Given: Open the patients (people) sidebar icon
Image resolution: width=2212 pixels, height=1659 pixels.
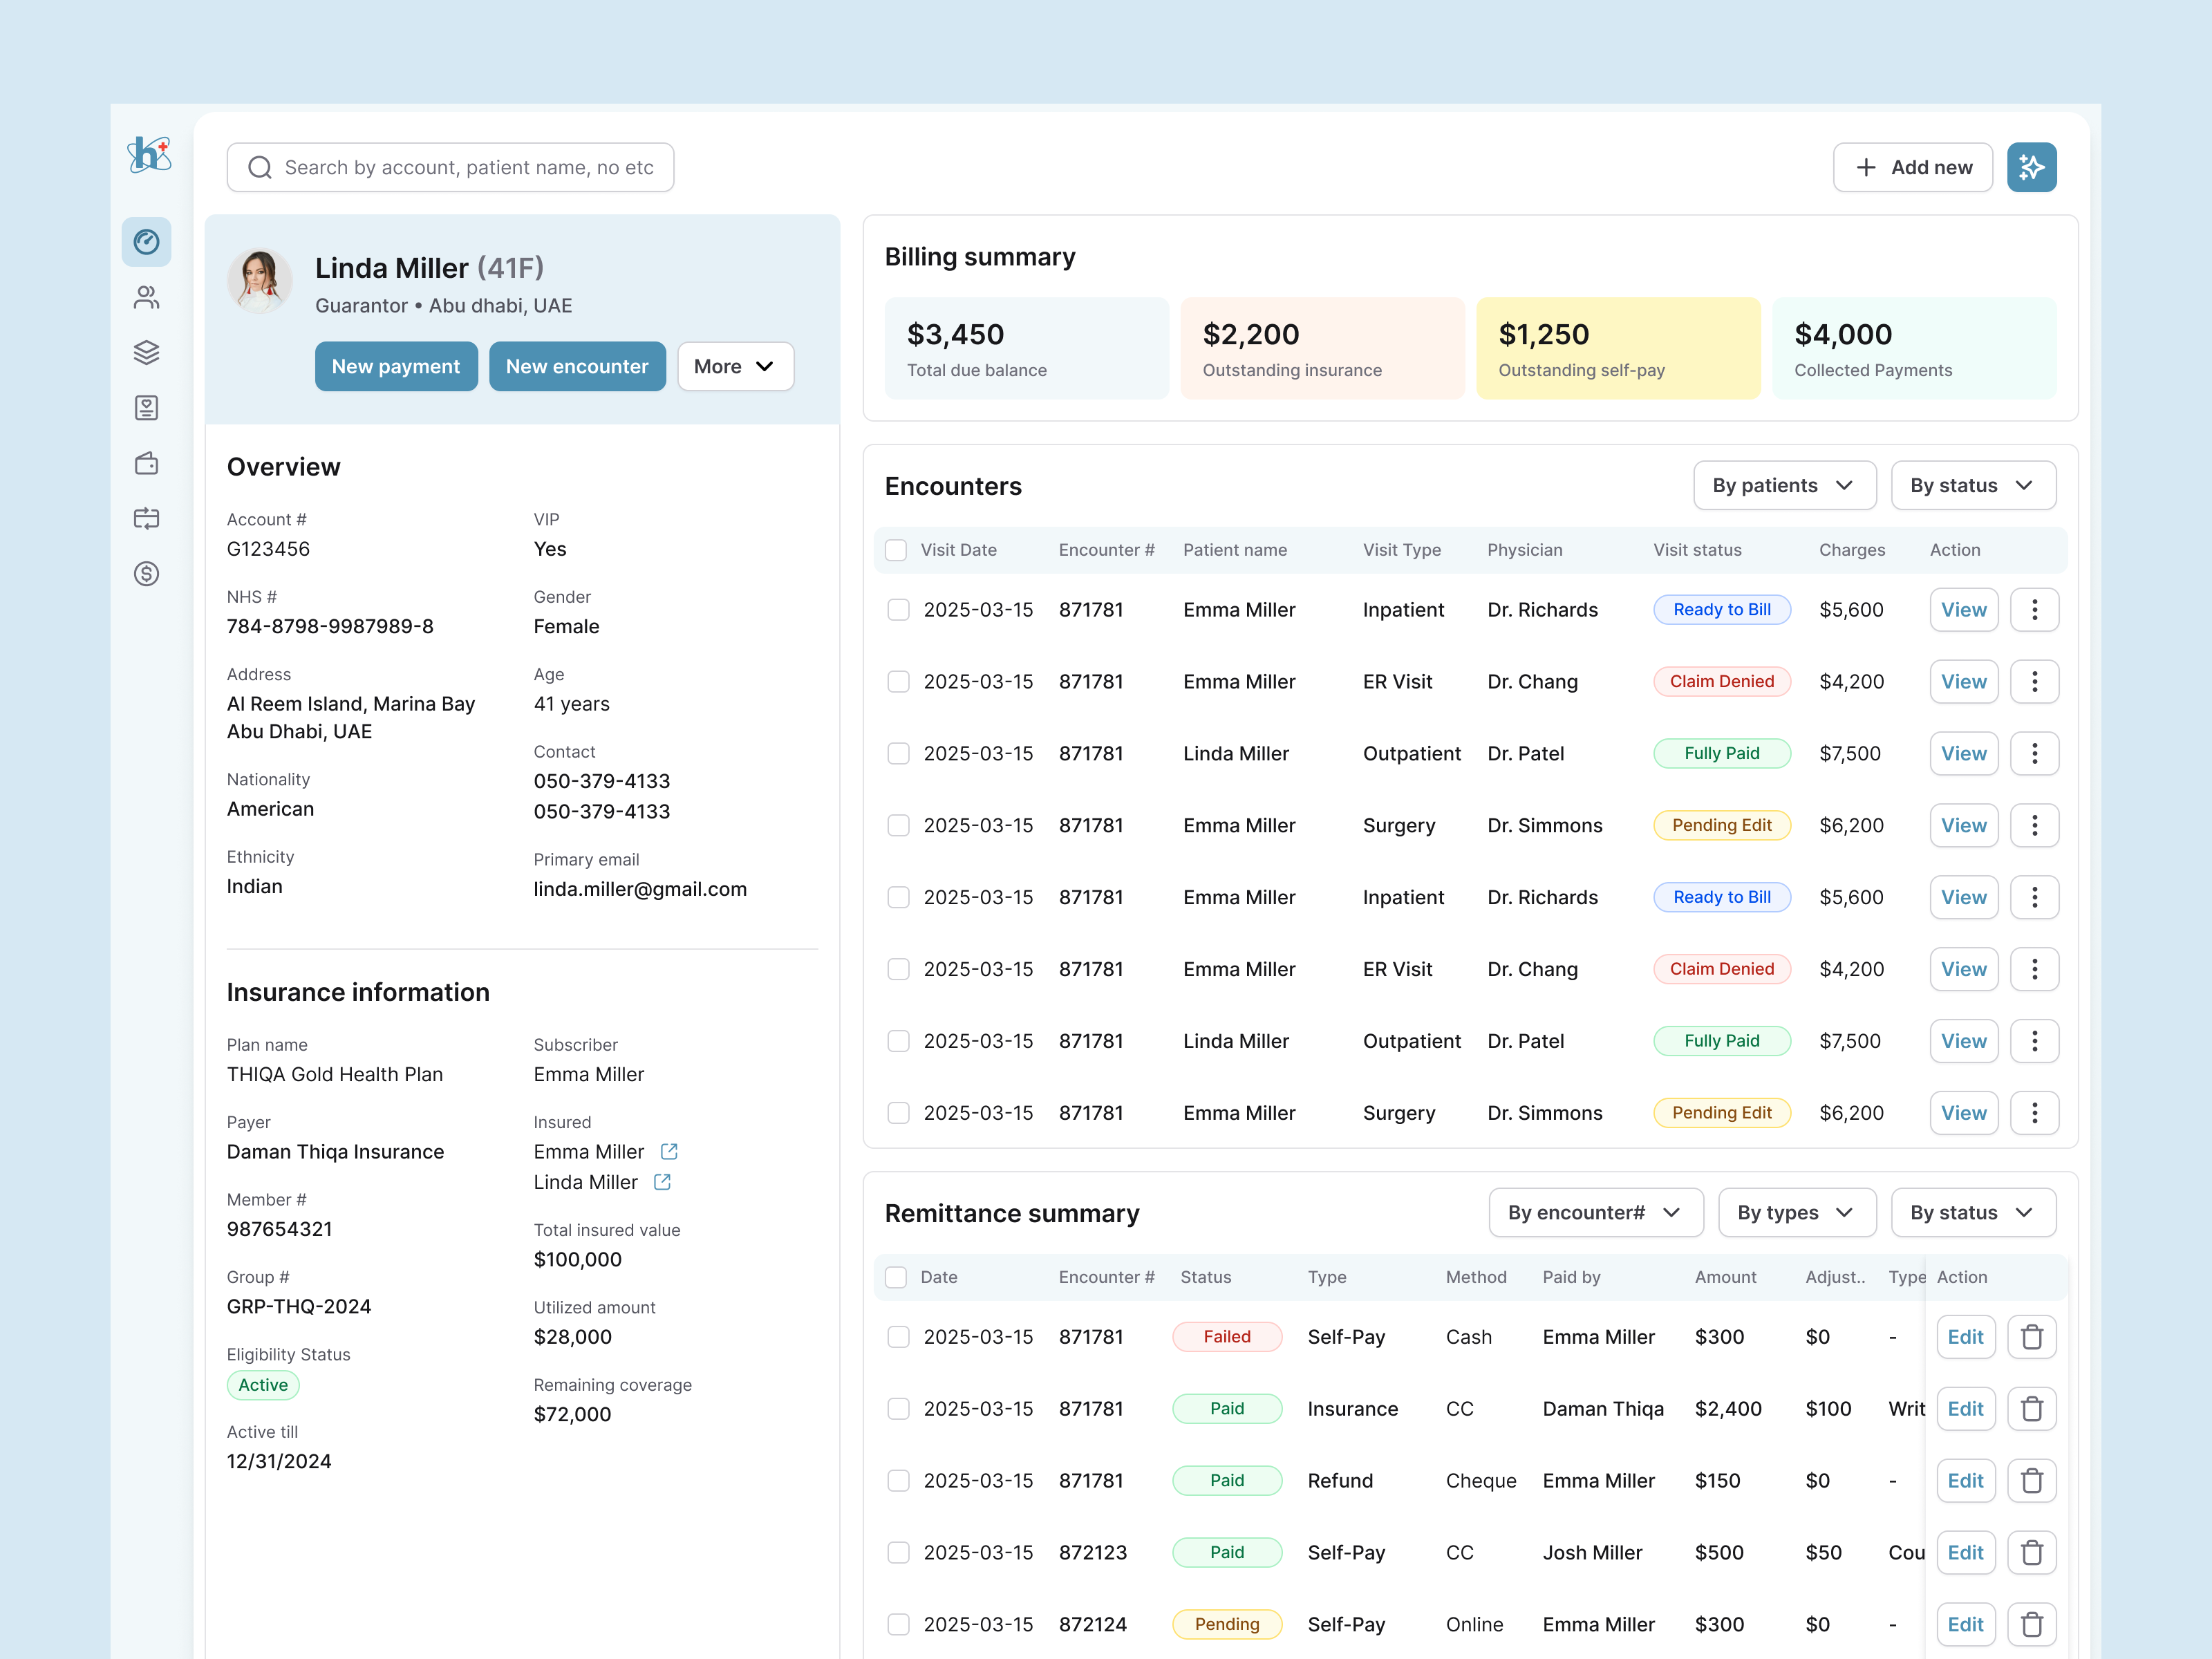Looking at the screenshot, I should coord(146,297).
